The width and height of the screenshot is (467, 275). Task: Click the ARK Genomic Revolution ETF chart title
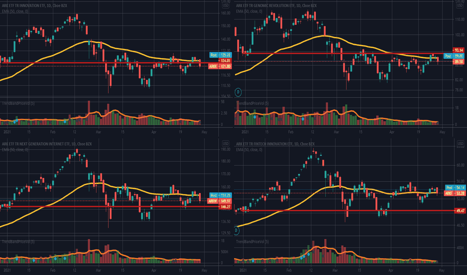point(276,5)
